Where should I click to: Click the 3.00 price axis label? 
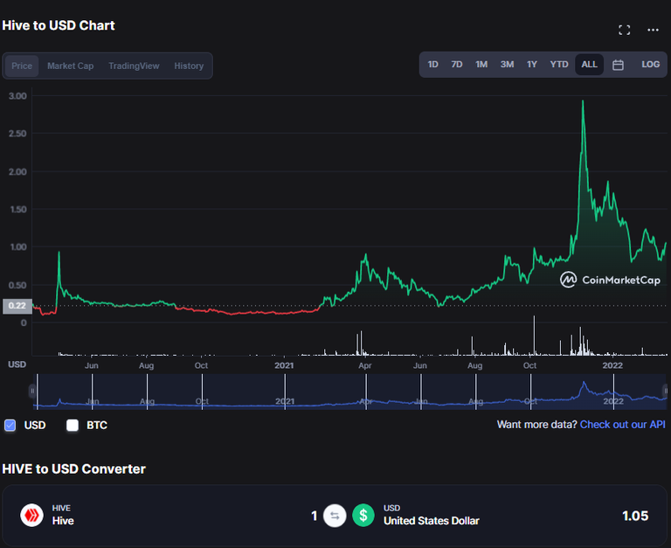click(x=17, y=96)
